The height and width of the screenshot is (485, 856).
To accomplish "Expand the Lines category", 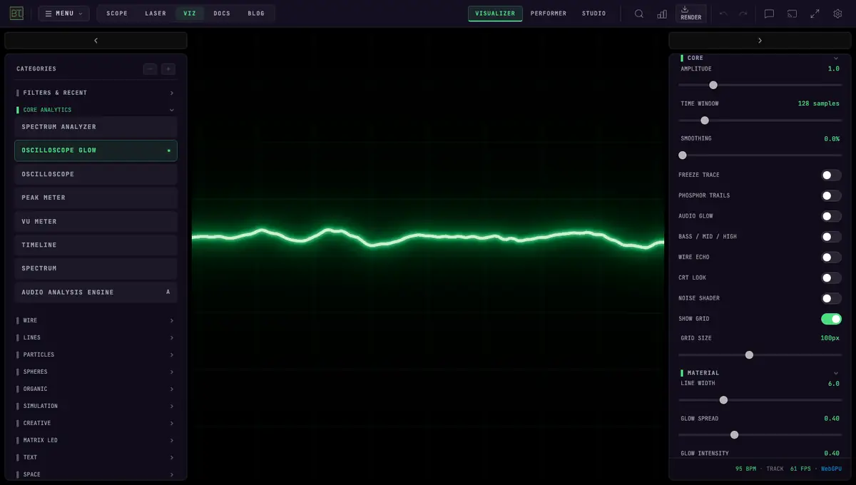I will tap(96, 338).
